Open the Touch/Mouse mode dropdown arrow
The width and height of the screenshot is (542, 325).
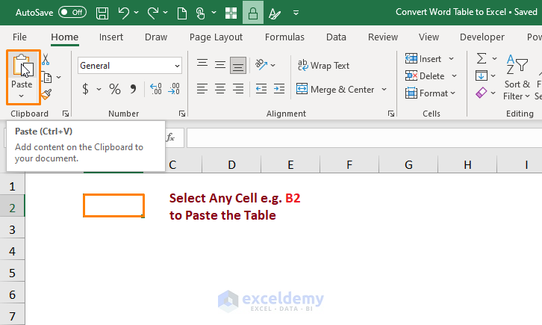pos(214,13)
